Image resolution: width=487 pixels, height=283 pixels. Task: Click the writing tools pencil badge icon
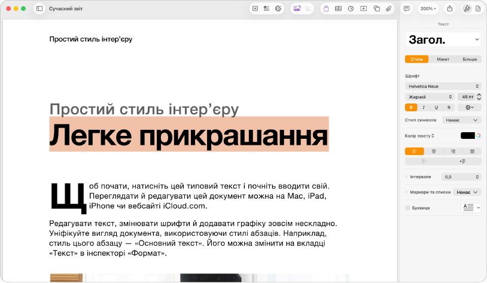pyautogui.click(x=278, y=9)
